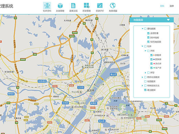Expand the 井型 tree node
The image size is (179, 134).
pos(145,72)
